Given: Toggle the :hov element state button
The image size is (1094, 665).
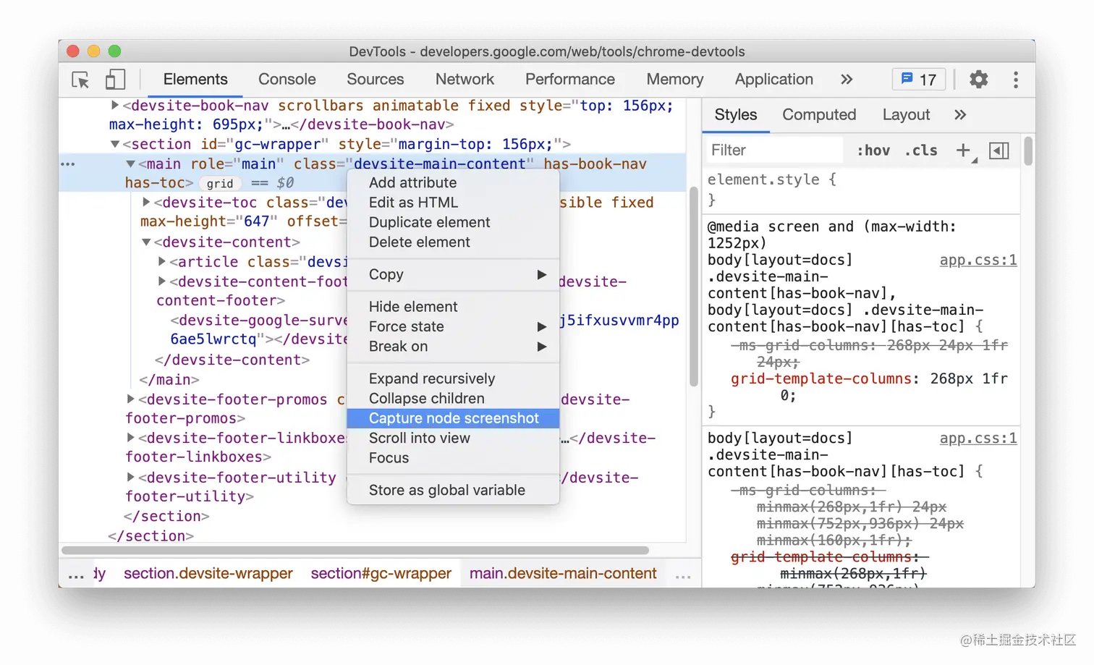Looking at the screenshot, I should tap(873, 151).
